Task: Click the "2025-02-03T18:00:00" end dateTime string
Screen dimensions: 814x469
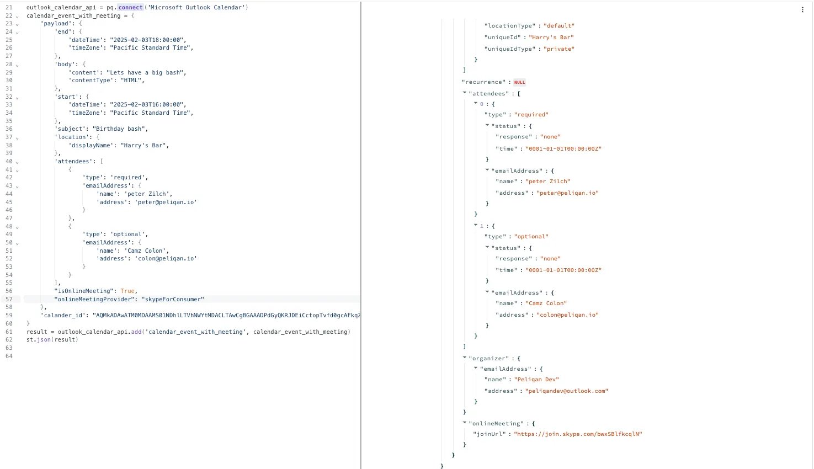Action: [147, 40]
